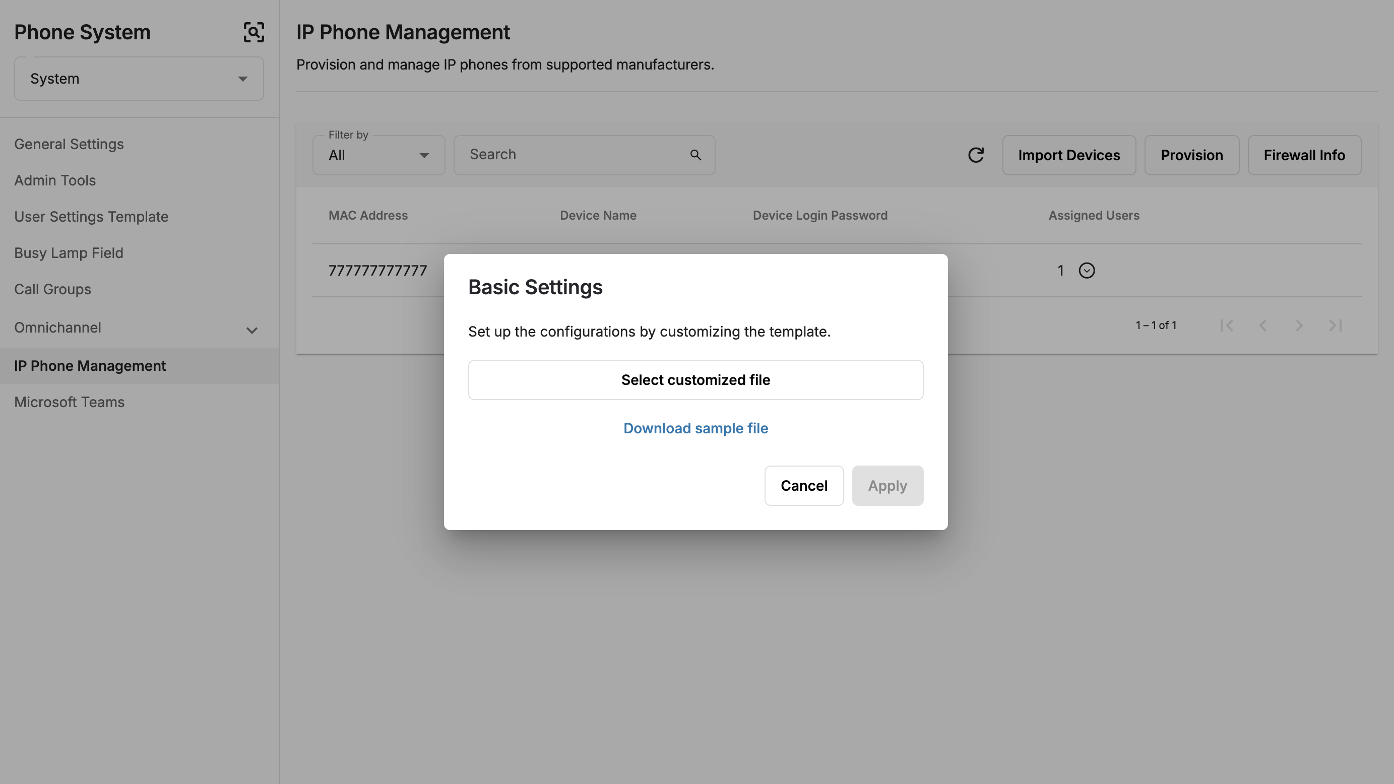Refresh the device list
The height and width of the screenshot is (784, 1394).
click(976, 155)
